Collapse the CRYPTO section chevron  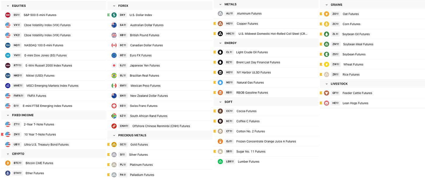click(8, 154)
